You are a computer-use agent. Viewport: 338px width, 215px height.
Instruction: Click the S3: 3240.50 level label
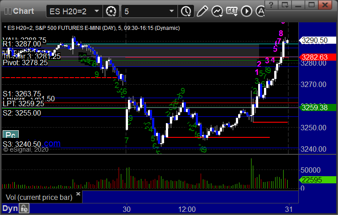coord(22,144)
